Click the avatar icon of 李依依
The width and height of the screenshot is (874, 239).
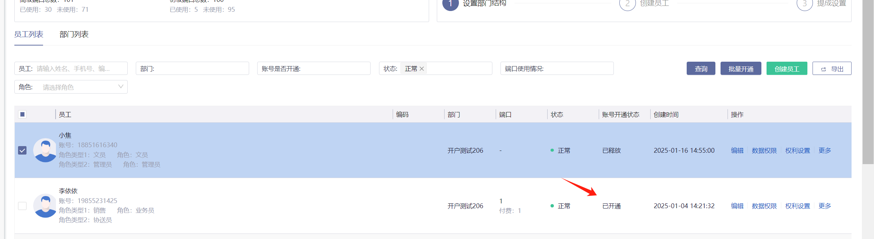[45, 206]
